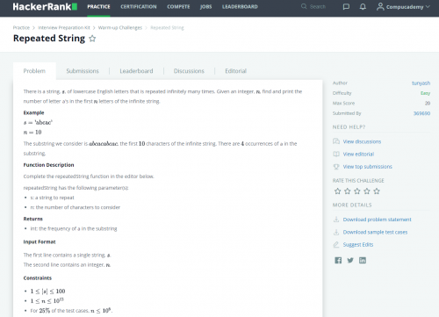This screenshot has height=317, width=439.
Task: Rate the challenge five stars
Action: pyautogui.click(x=377, y=191)
